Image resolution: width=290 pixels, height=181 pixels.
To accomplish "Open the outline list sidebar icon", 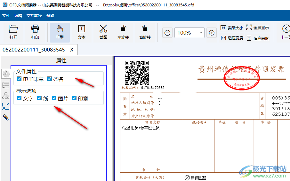I will pyautogui.click(x=6, y=85).
